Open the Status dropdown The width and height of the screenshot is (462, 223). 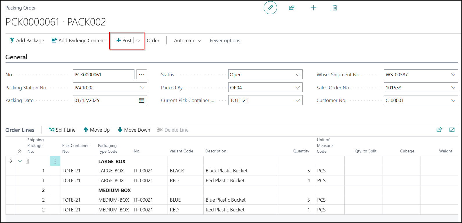coord(298,75)
